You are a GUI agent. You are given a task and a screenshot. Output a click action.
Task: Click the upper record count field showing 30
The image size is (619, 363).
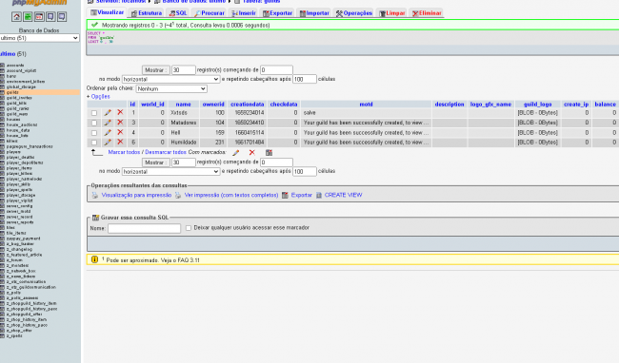[184, 70]
